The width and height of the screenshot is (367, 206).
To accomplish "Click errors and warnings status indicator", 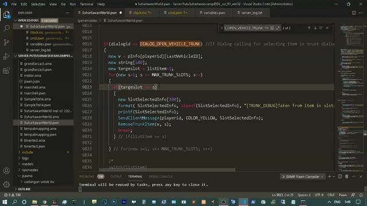I will click(x=13, y=195).
